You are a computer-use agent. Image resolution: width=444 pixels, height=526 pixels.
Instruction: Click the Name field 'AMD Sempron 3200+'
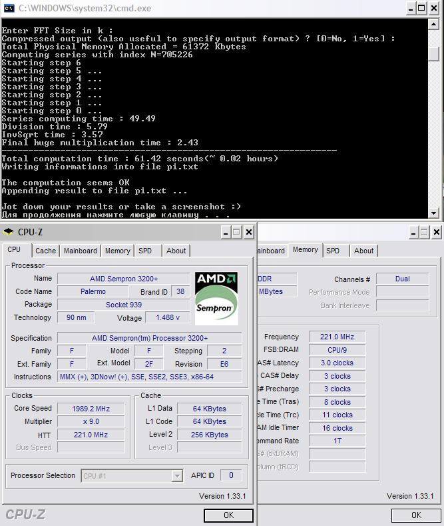tap(124, 279)
